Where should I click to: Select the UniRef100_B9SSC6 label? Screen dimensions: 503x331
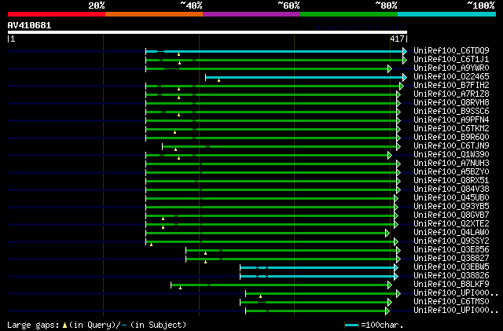(x=451, y=111)
